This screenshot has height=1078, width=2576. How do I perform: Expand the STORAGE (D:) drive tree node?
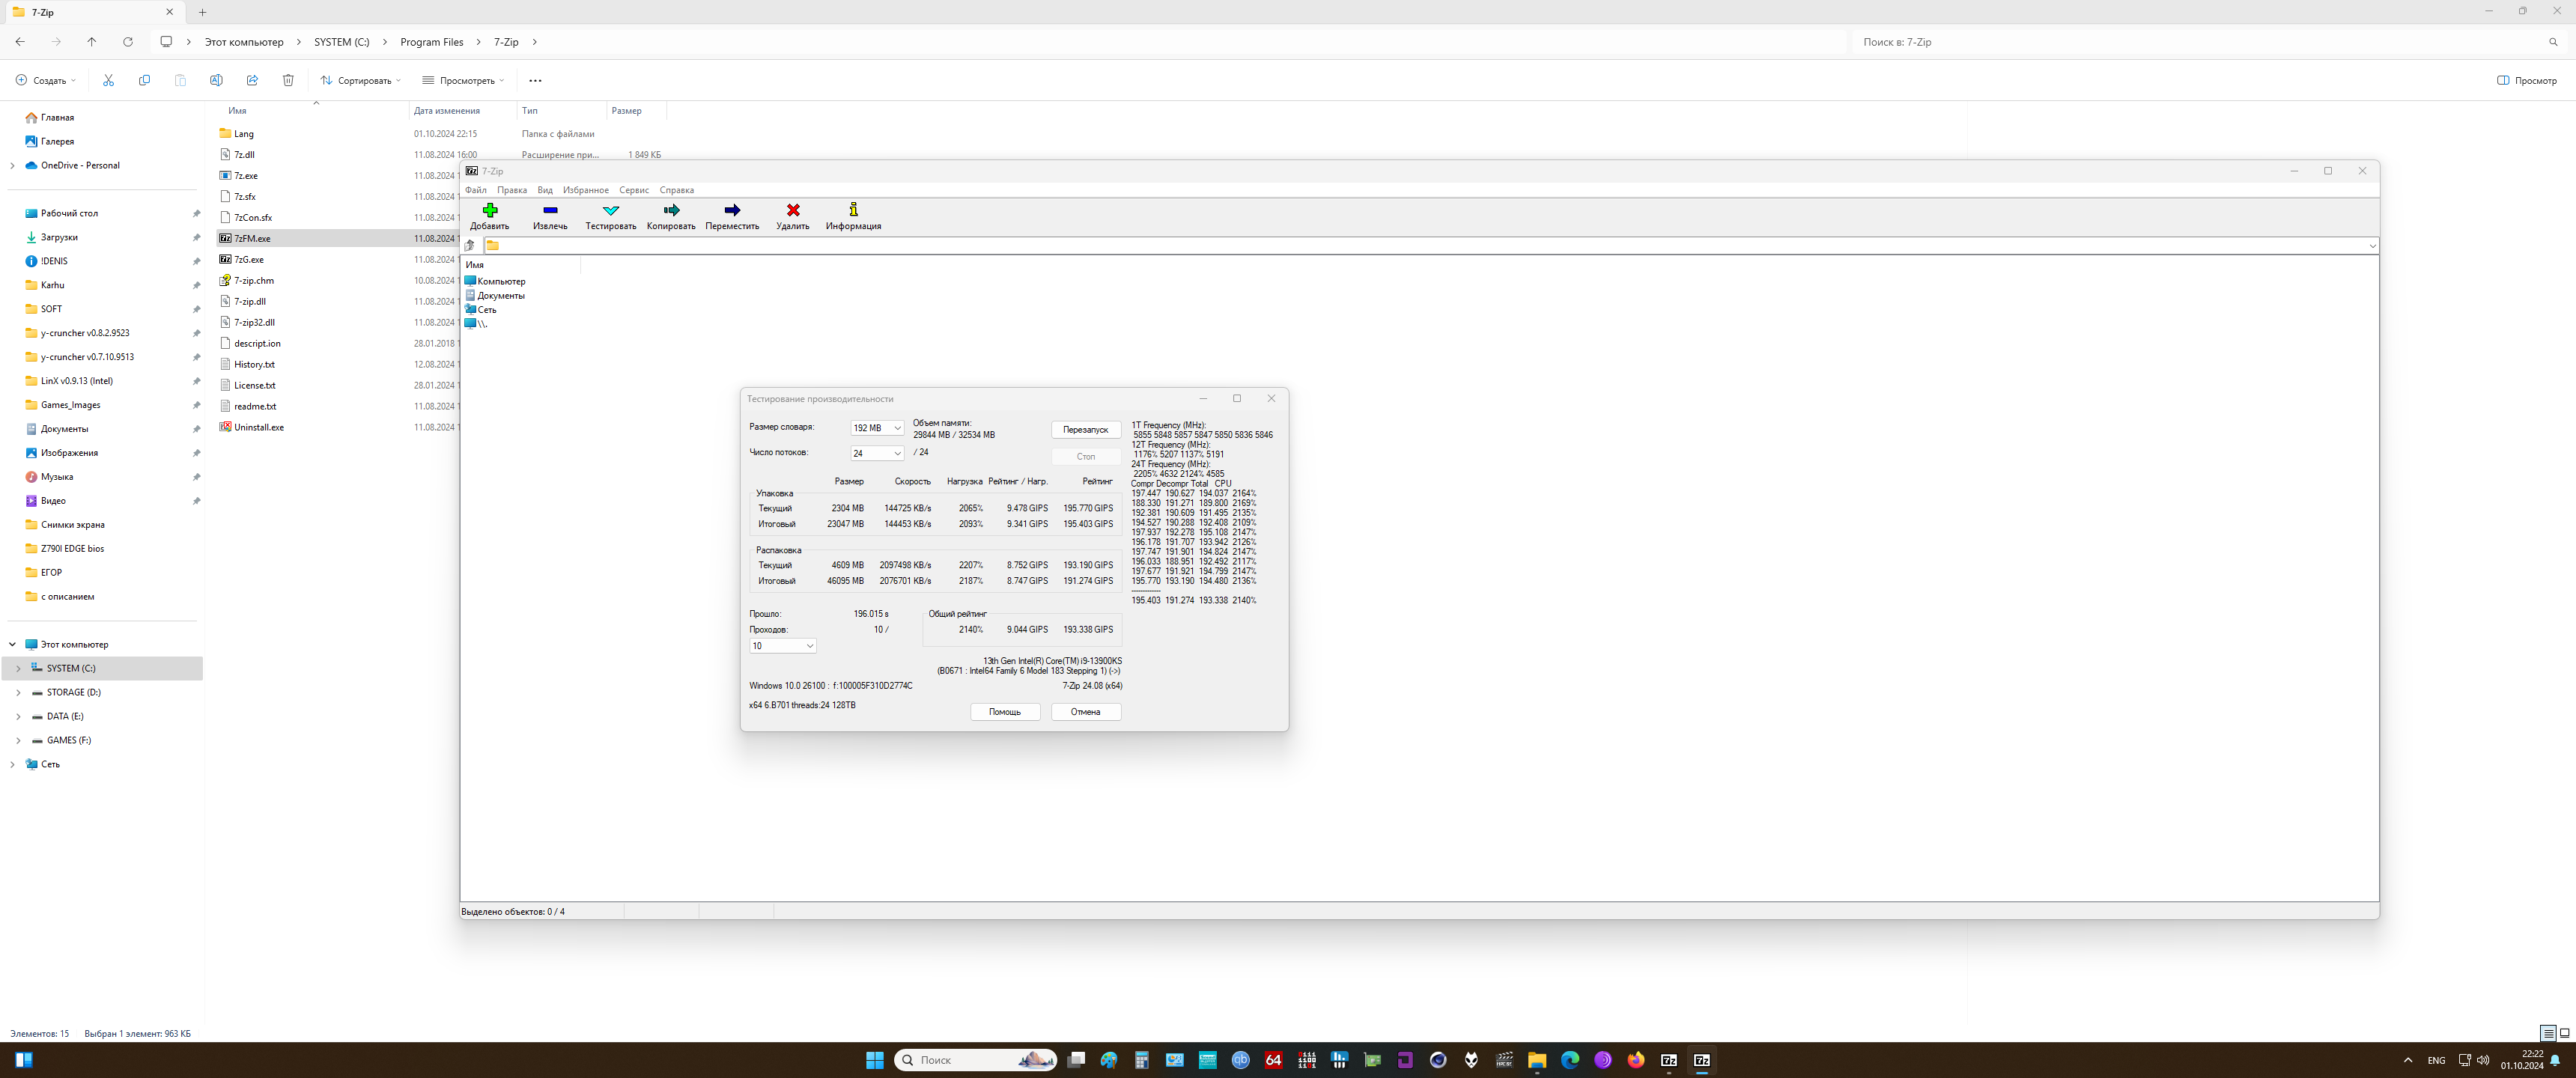[18, 692]
